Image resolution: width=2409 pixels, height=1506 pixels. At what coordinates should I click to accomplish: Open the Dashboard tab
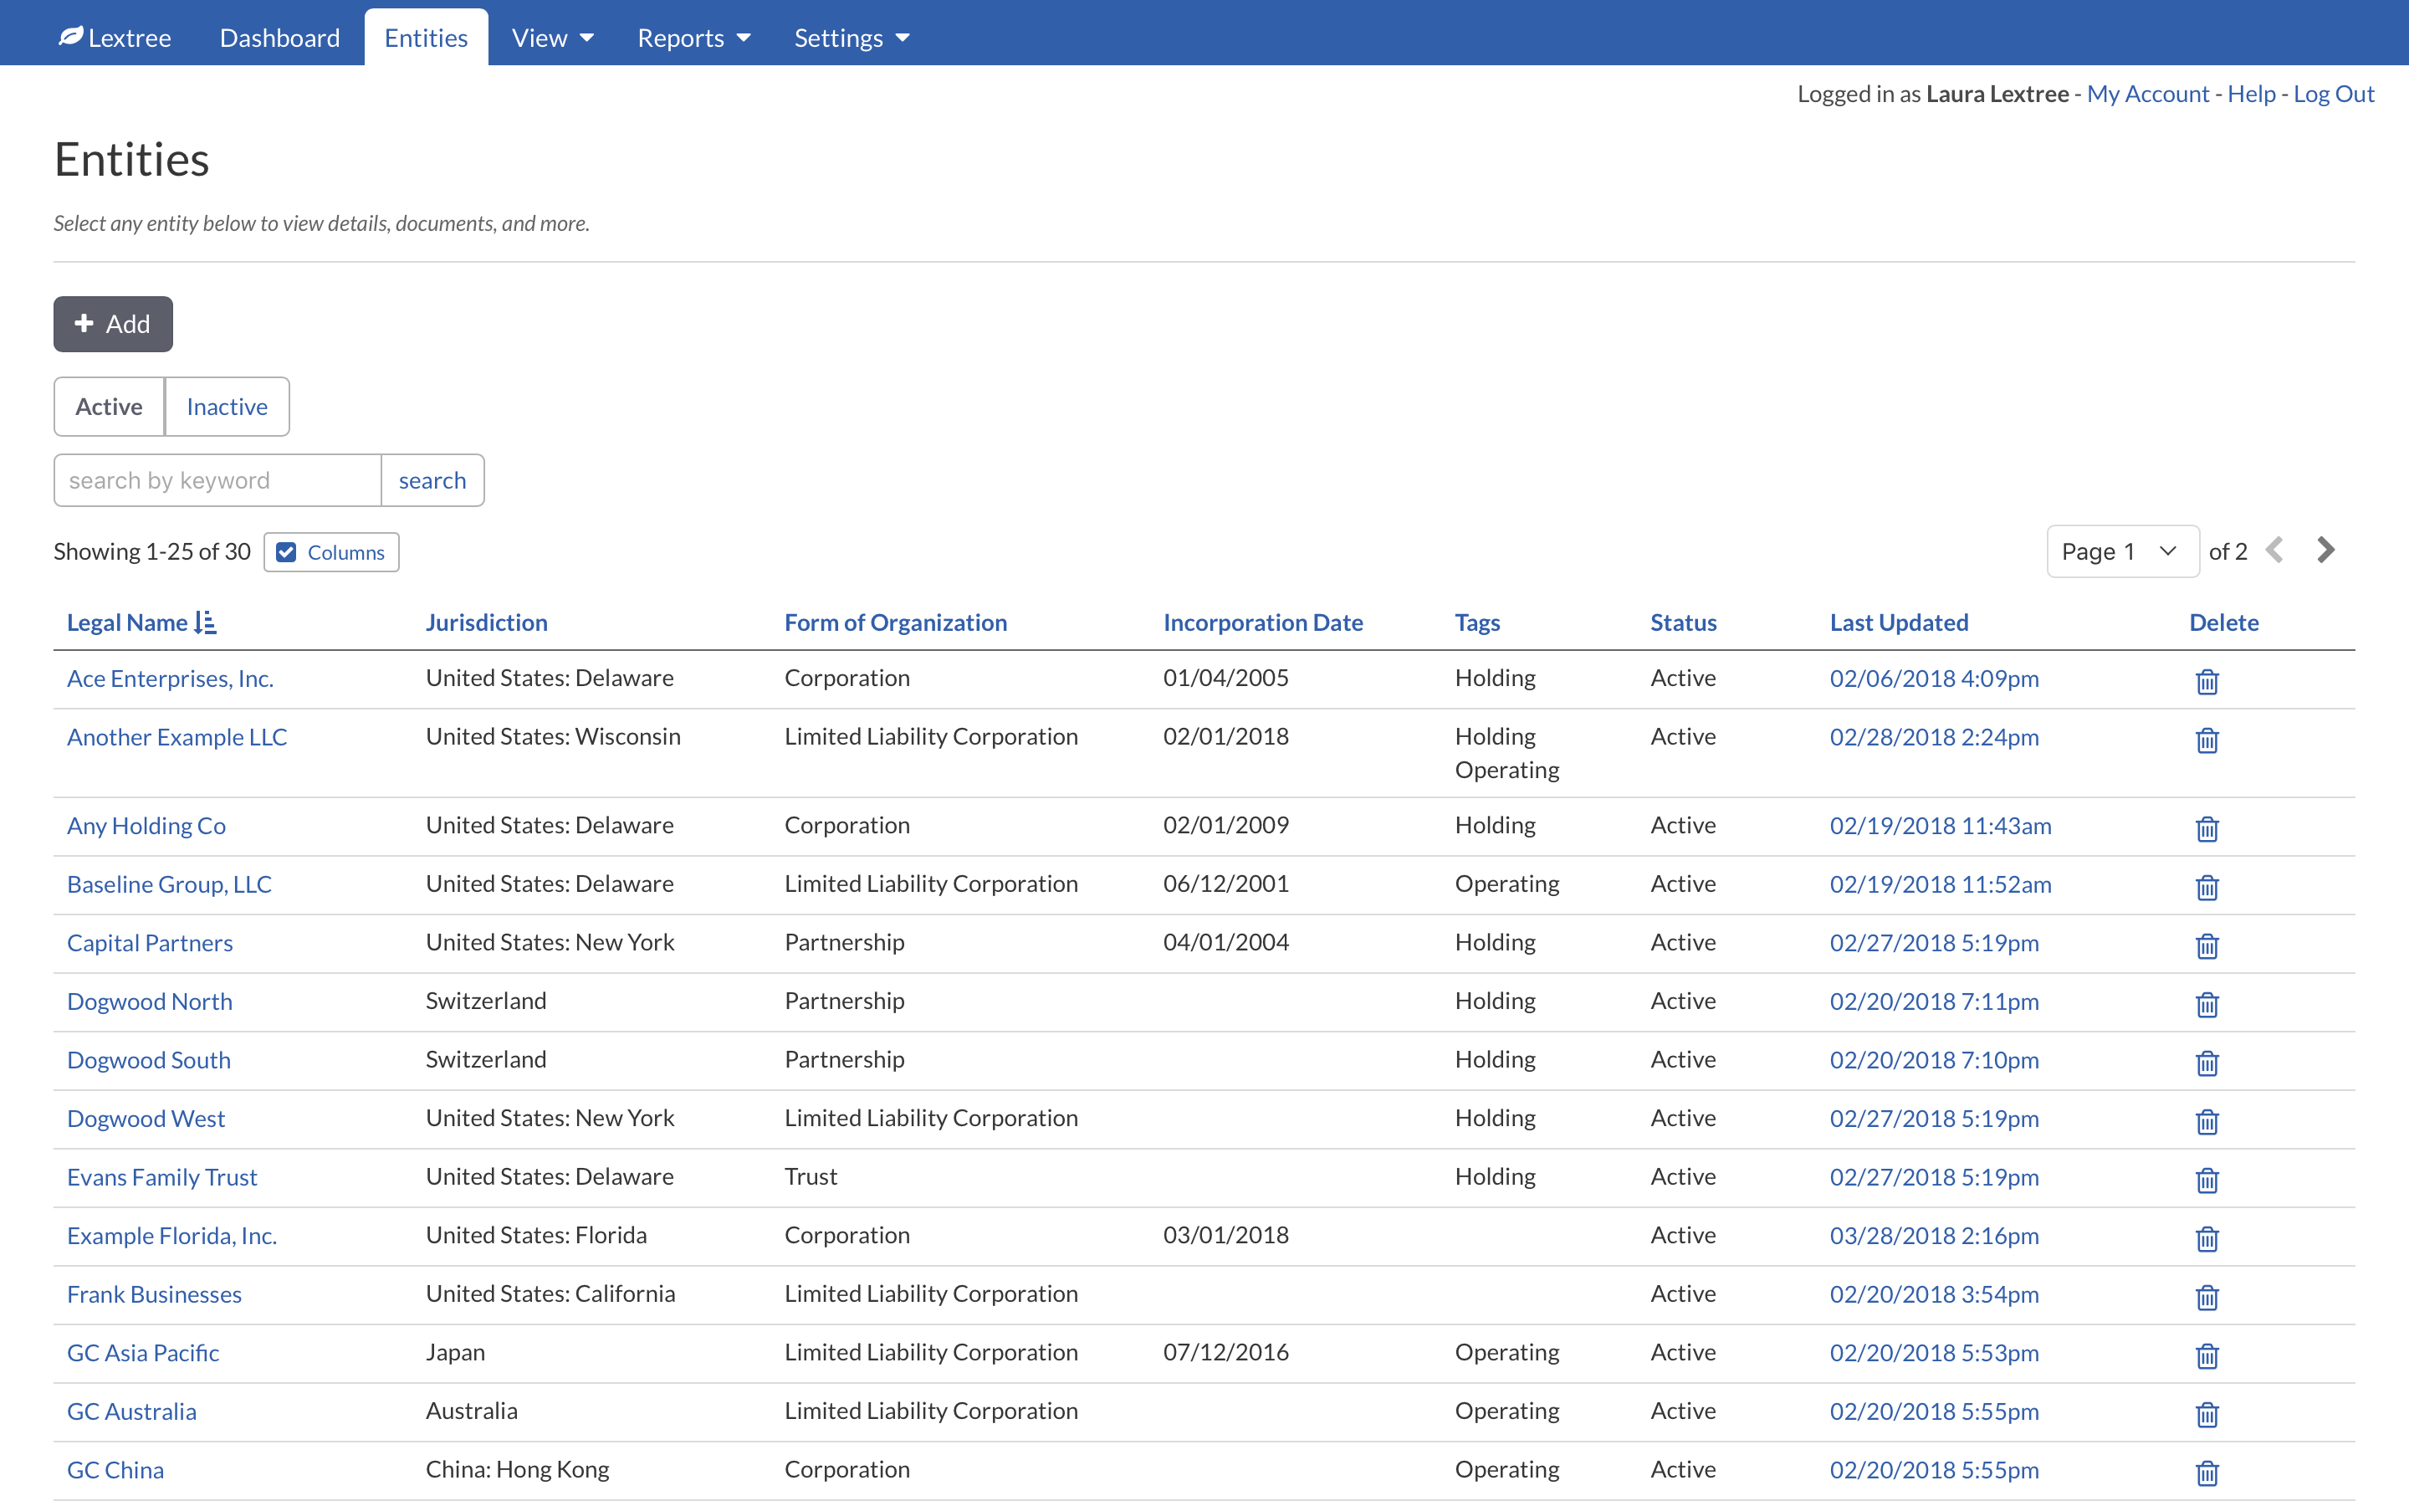279,38
